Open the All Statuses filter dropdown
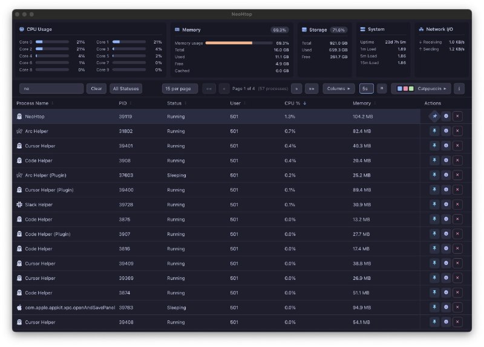Viewport: 484px width, 347px height. pos(126,88)
